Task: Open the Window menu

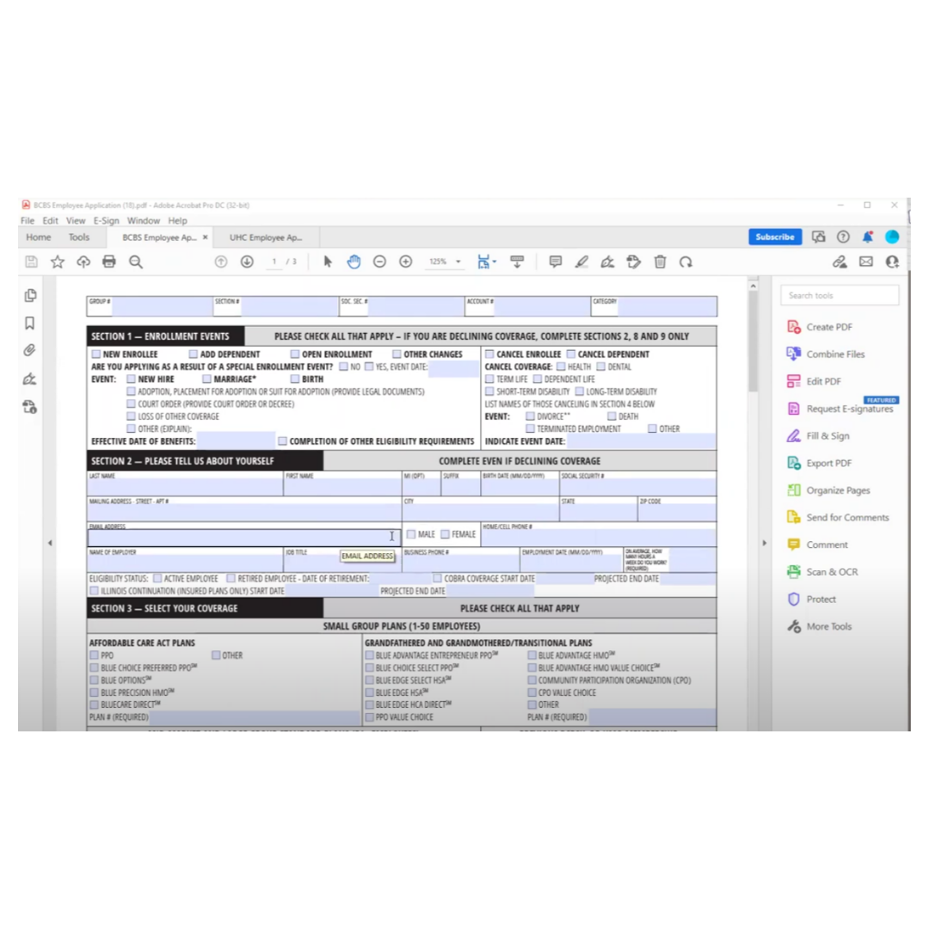Action: point(144,220)
